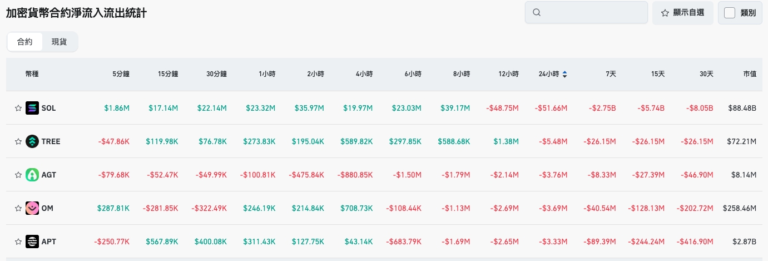Sort the table by 1小時 column header
Screen dimensions: 768x261
pos(267,73)
